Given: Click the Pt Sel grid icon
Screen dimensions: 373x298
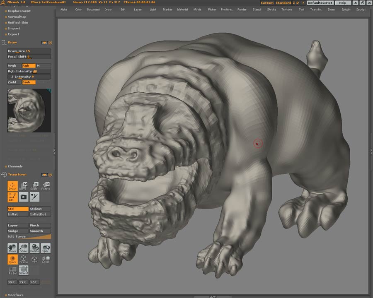Looking at the screenshot, I should [12, 270].
